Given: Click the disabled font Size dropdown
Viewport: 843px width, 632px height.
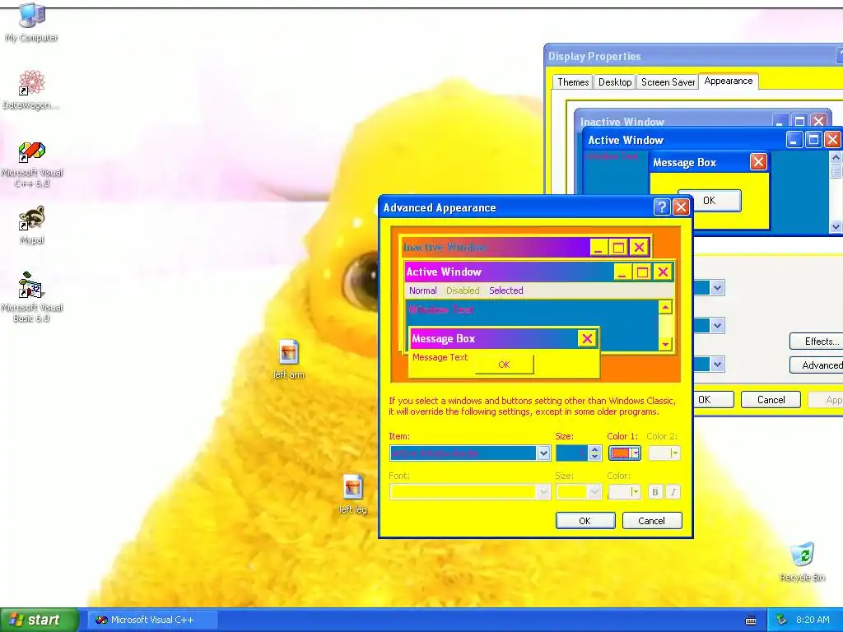Looking at the screenshot, I should click(578, 492).
